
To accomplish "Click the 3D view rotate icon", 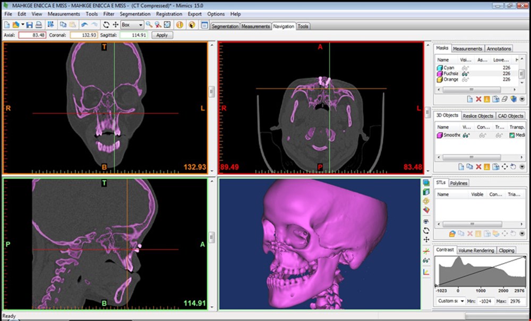I will point(426,231).
